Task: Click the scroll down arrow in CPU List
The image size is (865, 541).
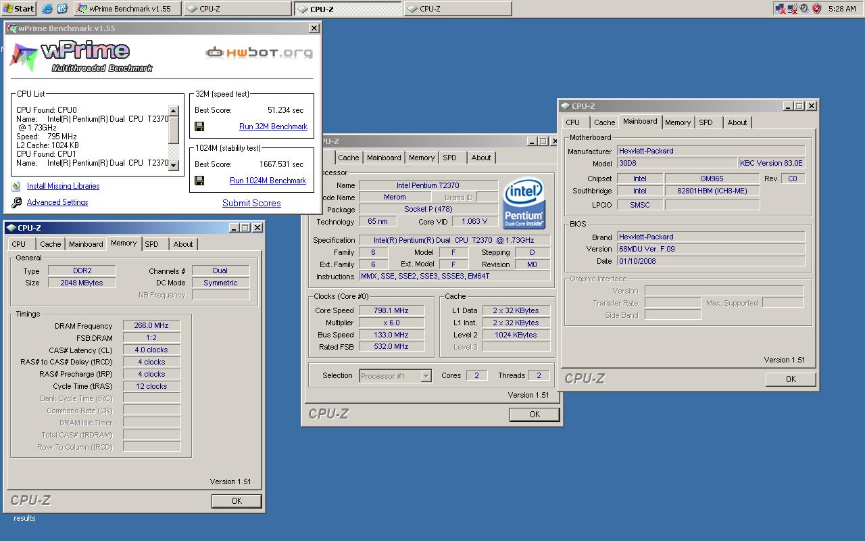Action: 174,166
